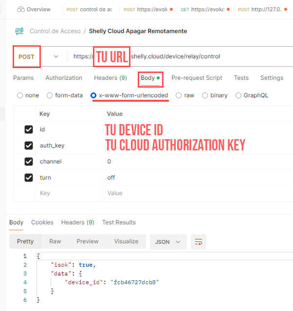The width and height of the screenshot is (293, 311).
Task: Choose form-data body type
Action: [50, 95]
